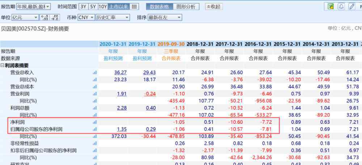Click the 收起 collapse button
362x165 pixels.
(x=214, y=7)
